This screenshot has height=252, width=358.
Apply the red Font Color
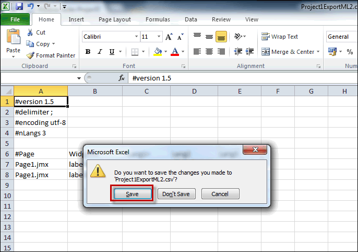pyautogui.click(x=175, y=52)
